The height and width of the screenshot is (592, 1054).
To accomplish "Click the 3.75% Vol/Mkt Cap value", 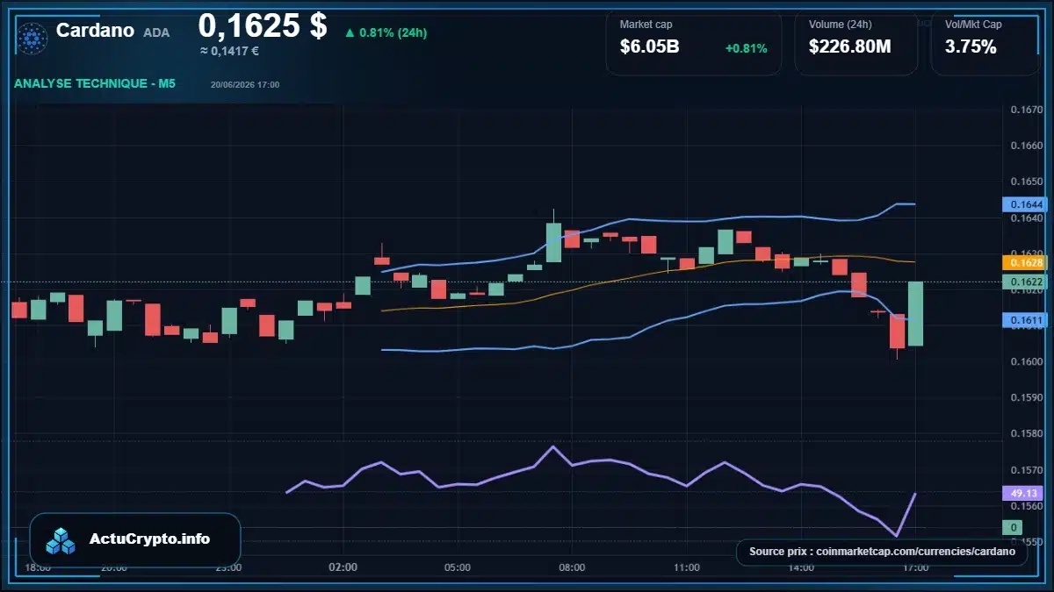I will click(x=971, y=47).
